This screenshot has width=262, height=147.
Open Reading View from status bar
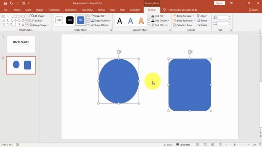(213, 145)
